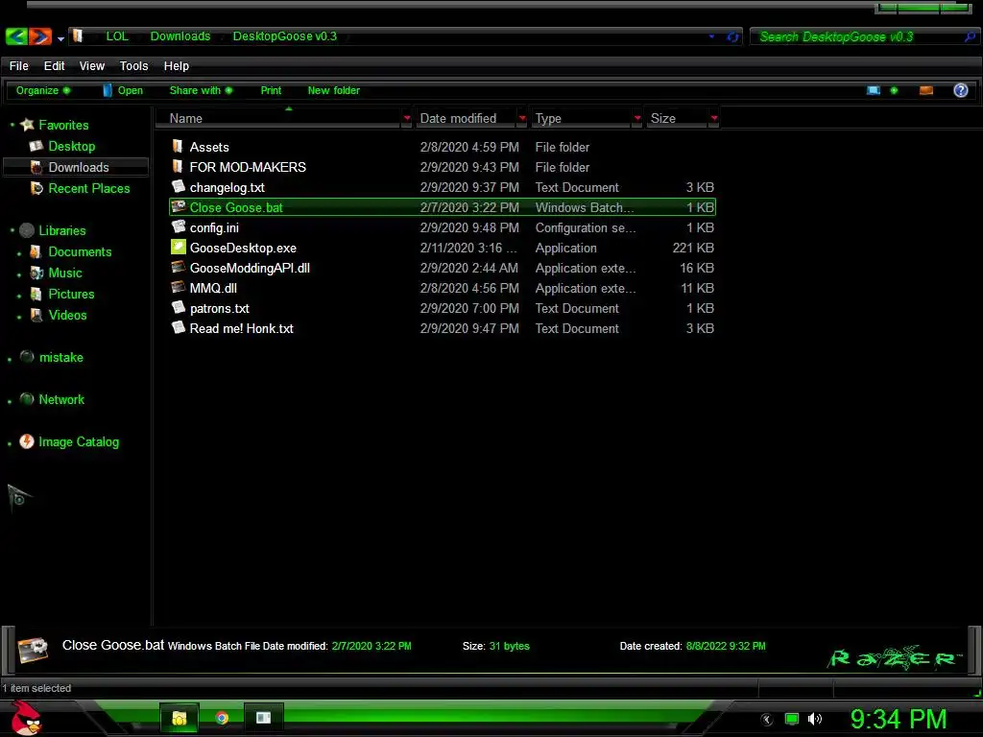Sort by Date modified column header
The height and width of the screenshot is (737, 983).
click(467, 118)
